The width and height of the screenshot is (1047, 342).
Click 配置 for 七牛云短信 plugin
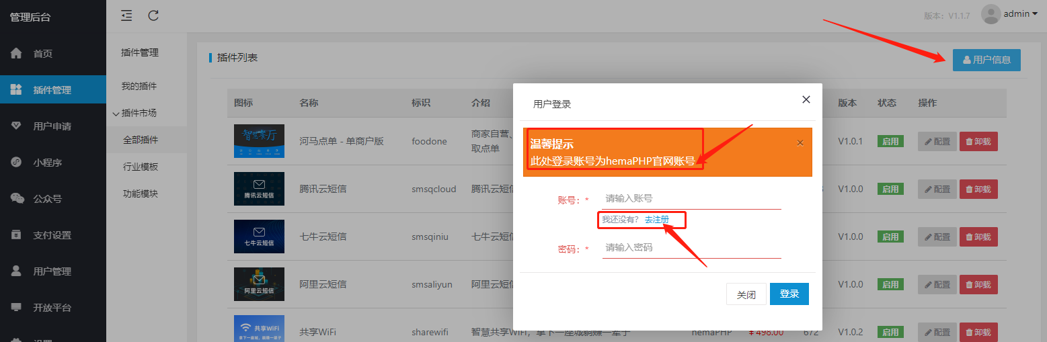[x=937, y=237]
